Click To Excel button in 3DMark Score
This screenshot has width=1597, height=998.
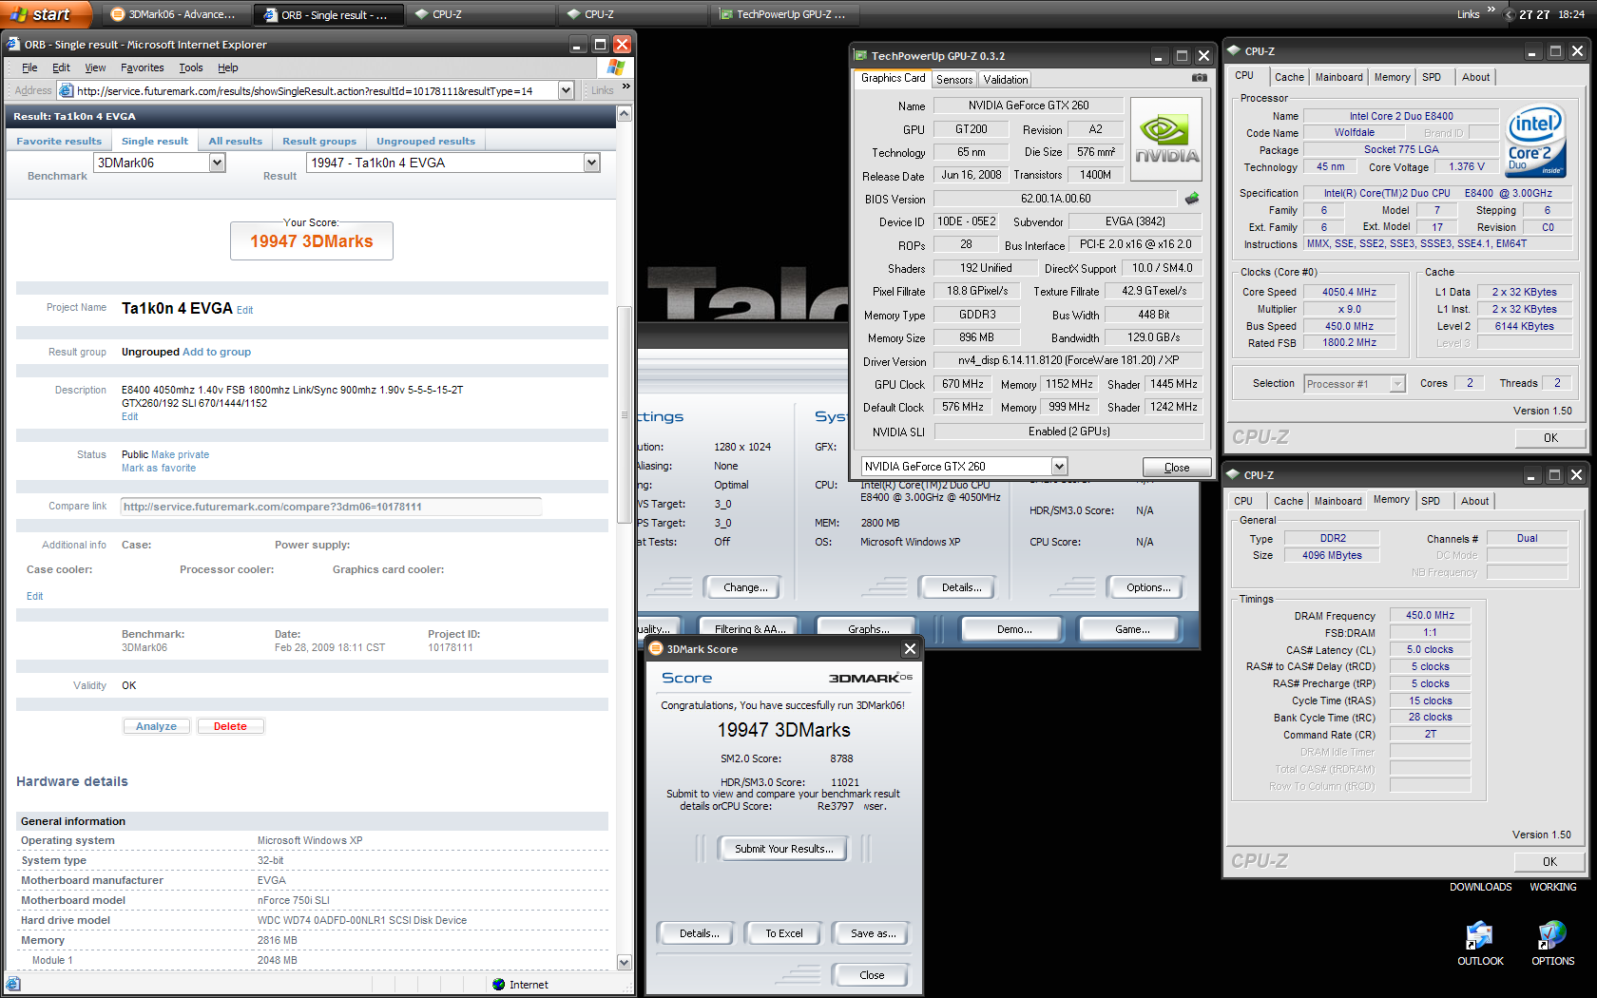click(784, 933)
